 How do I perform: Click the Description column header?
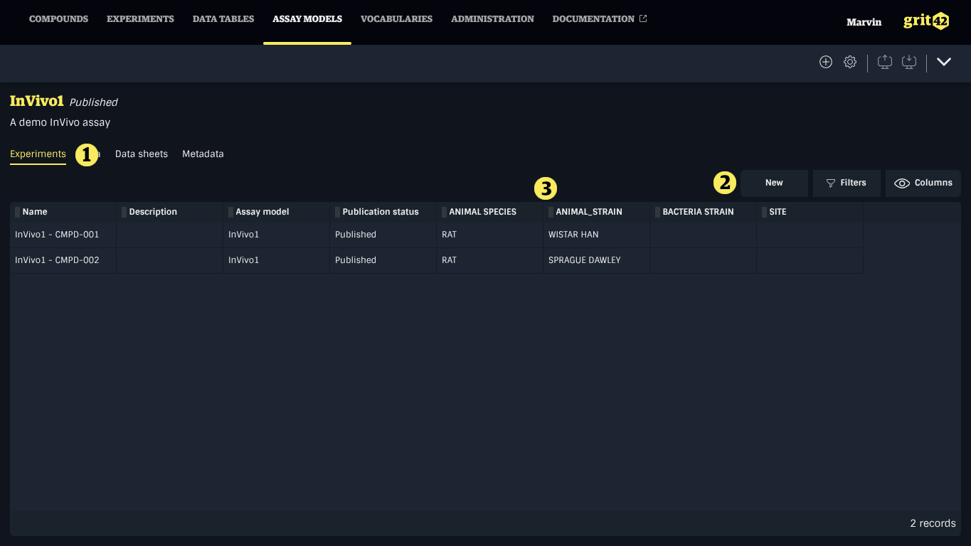pyautogui.click(x=170, y=212)
